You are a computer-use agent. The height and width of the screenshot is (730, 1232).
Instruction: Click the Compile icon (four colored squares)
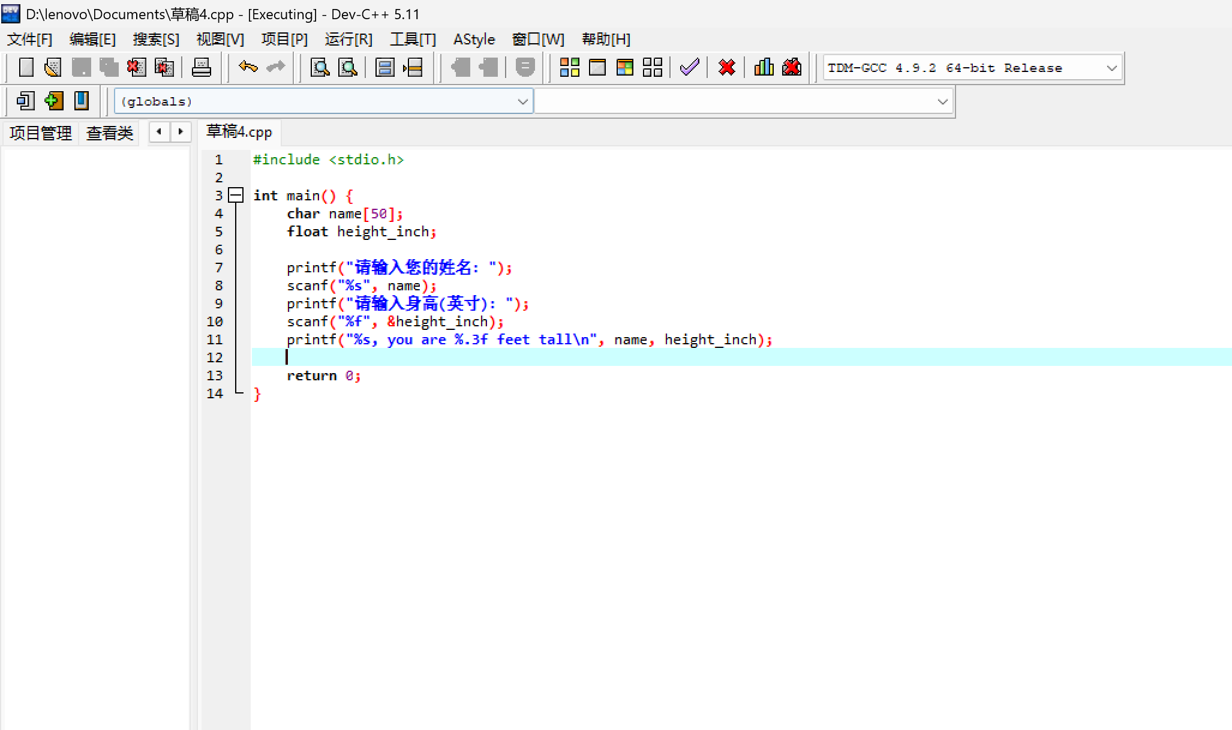pyautogui.click(x=569, y=67)
